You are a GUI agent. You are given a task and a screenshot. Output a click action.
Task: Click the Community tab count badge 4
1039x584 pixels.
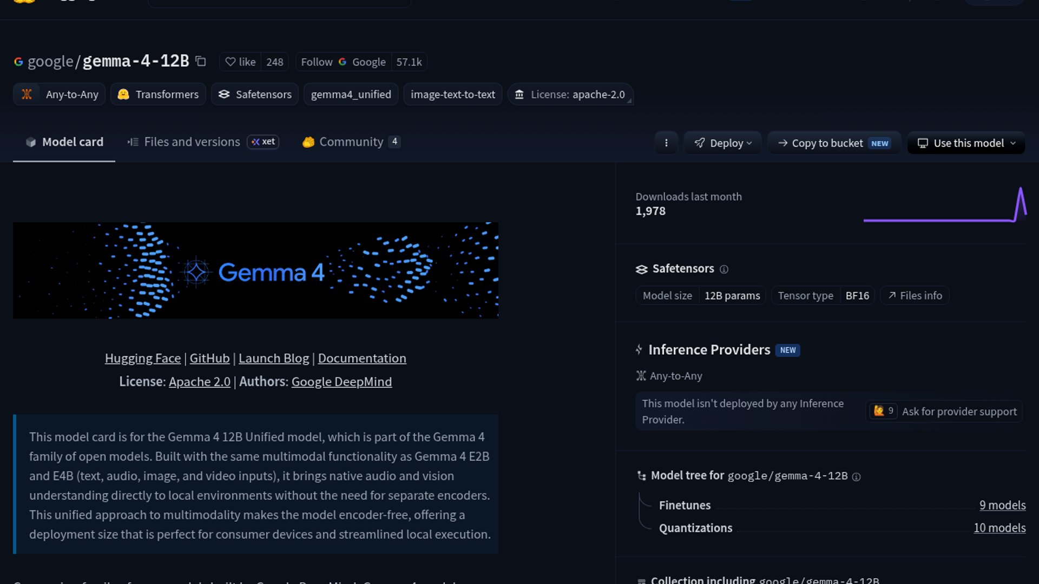coord(394,142)
